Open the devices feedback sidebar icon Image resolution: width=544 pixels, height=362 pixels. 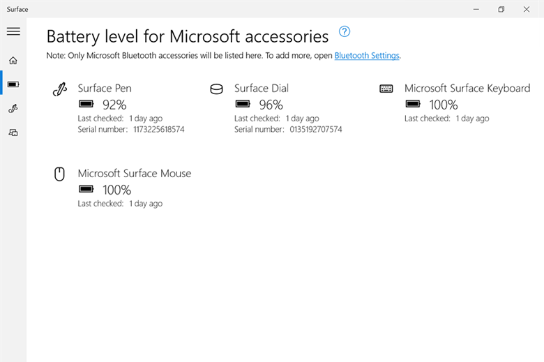13,132
